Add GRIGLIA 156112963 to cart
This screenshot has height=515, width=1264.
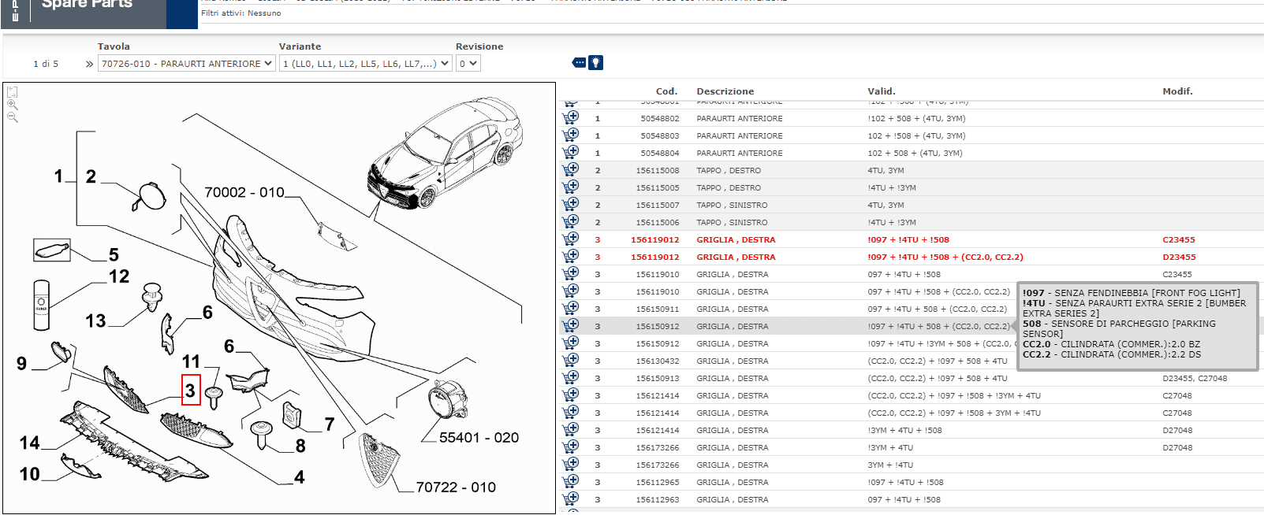coord(570,499)
